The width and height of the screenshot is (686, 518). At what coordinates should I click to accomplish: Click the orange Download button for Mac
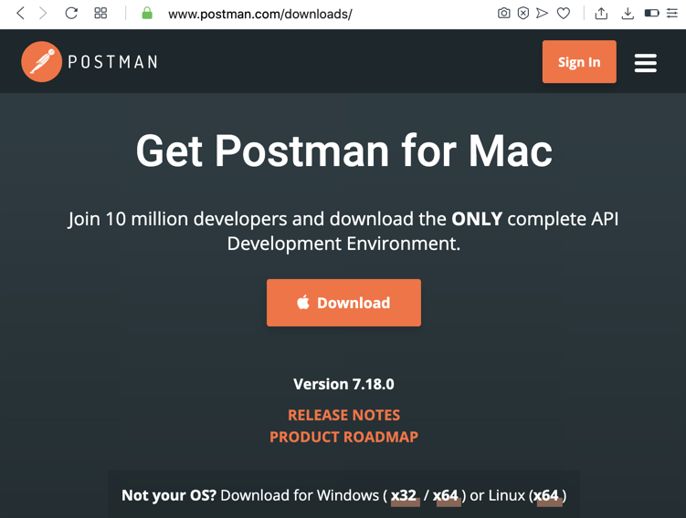(343, 303)
